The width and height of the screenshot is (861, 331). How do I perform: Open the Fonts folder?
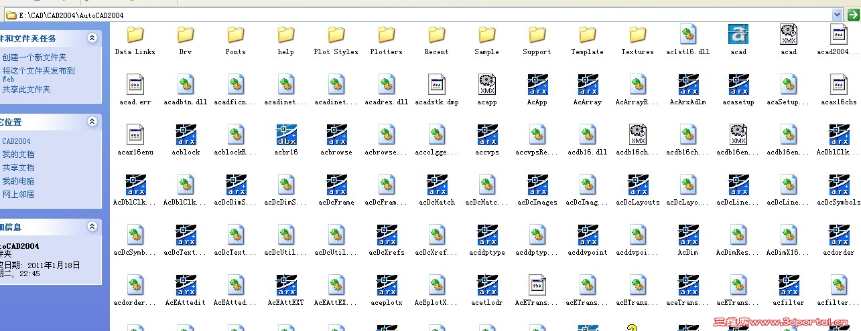click(236, 40)
